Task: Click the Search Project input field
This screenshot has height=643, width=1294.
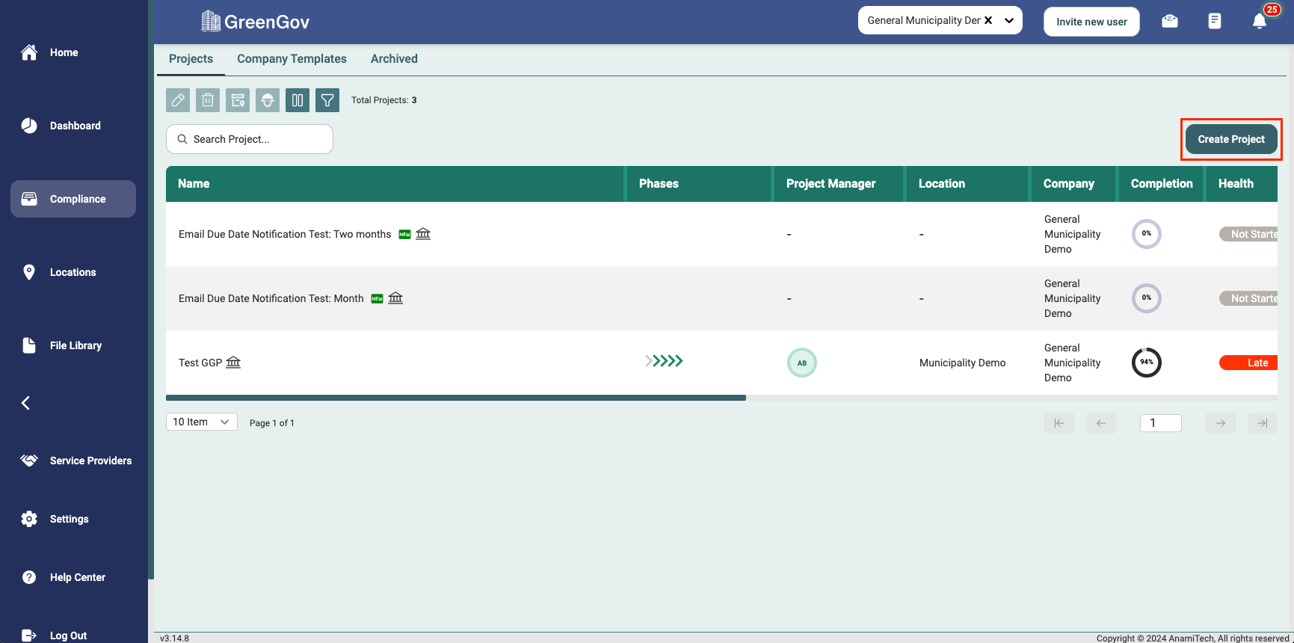Action: (250, 139)
